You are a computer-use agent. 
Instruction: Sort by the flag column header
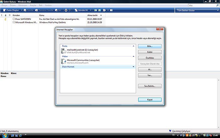pos(10,15)
